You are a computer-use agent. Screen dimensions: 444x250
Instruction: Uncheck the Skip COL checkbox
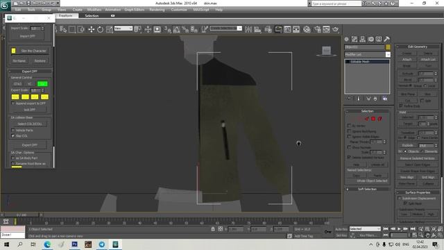pos(13,136)
